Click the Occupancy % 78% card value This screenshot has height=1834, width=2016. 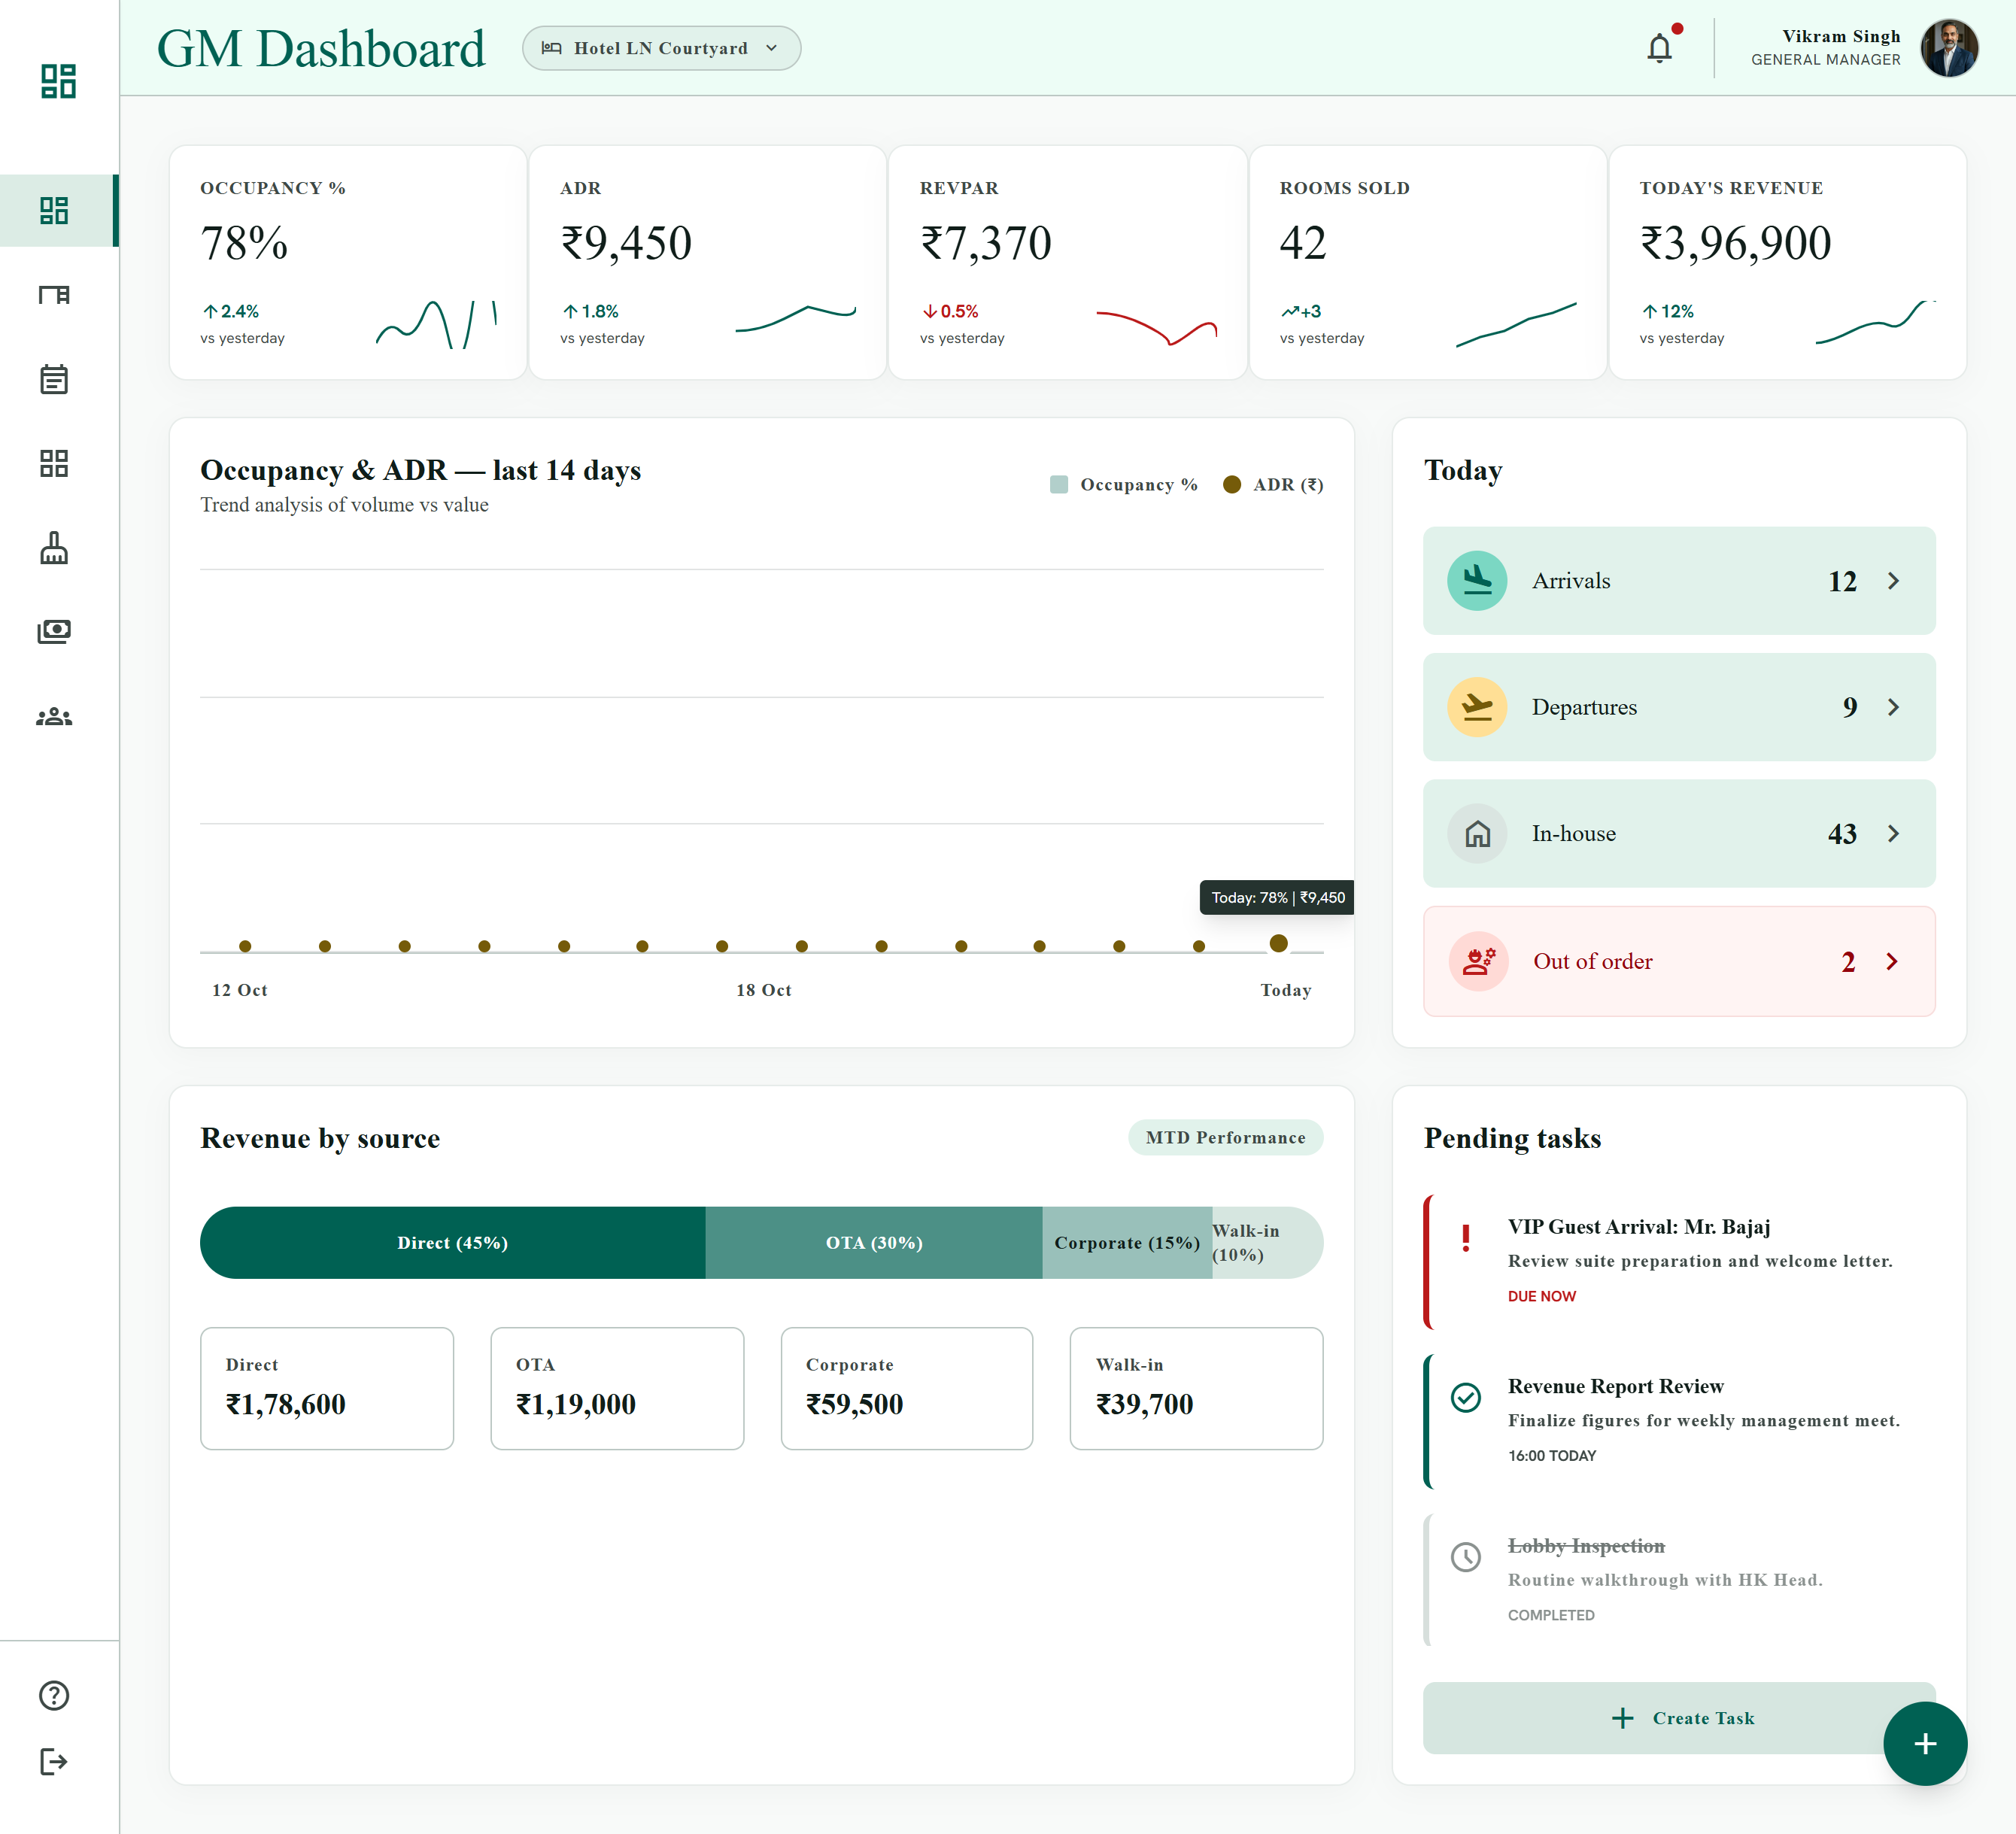tap(244, 243)
